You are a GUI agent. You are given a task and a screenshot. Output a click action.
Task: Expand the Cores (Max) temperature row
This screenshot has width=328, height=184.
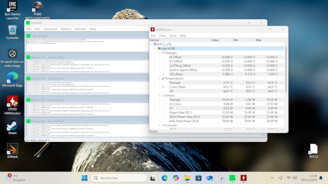coord(164,87)
